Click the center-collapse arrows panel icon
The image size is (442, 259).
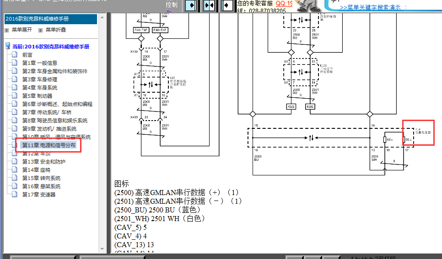[x=209, y=5]
